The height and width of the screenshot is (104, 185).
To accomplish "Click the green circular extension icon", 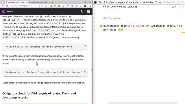I will (x=55, y=6).
